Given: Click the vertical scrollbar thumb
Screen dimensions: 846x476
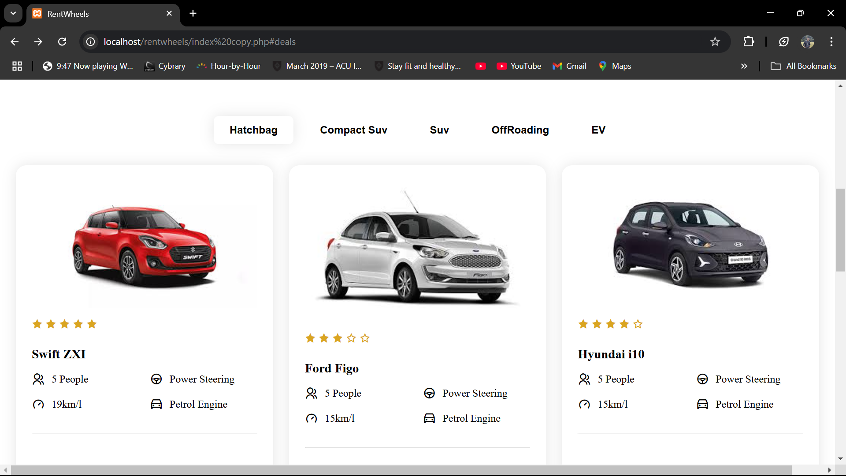Looking at the screenshot, I should (x=840, y=230).
